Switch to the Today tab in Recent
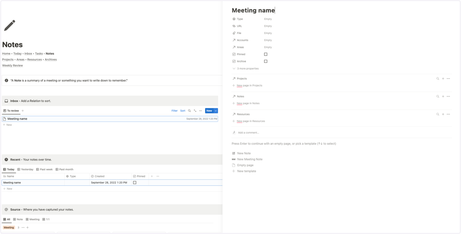This screenshot has width=461, height=234. (9, 169)
